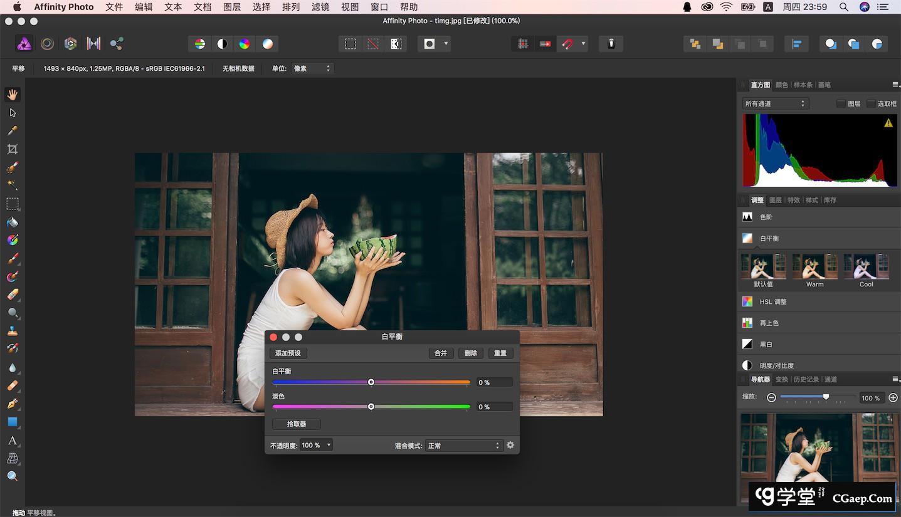Select the Move tool arrow
Image resolution: width=901 pixels, height=517 pixels.
pos(13,113)
